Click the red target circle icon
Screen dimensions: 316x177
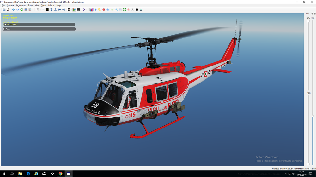coord(129,9)
